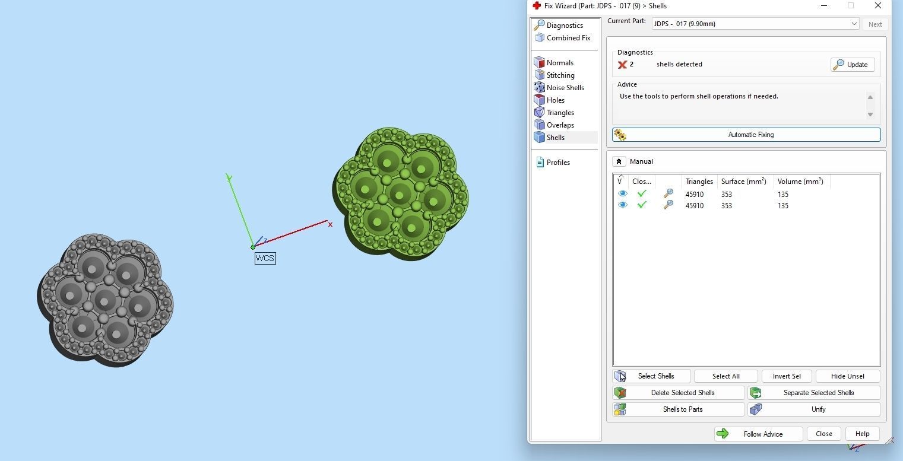
Task: Open the Noise Shells step
Action: 559,88
